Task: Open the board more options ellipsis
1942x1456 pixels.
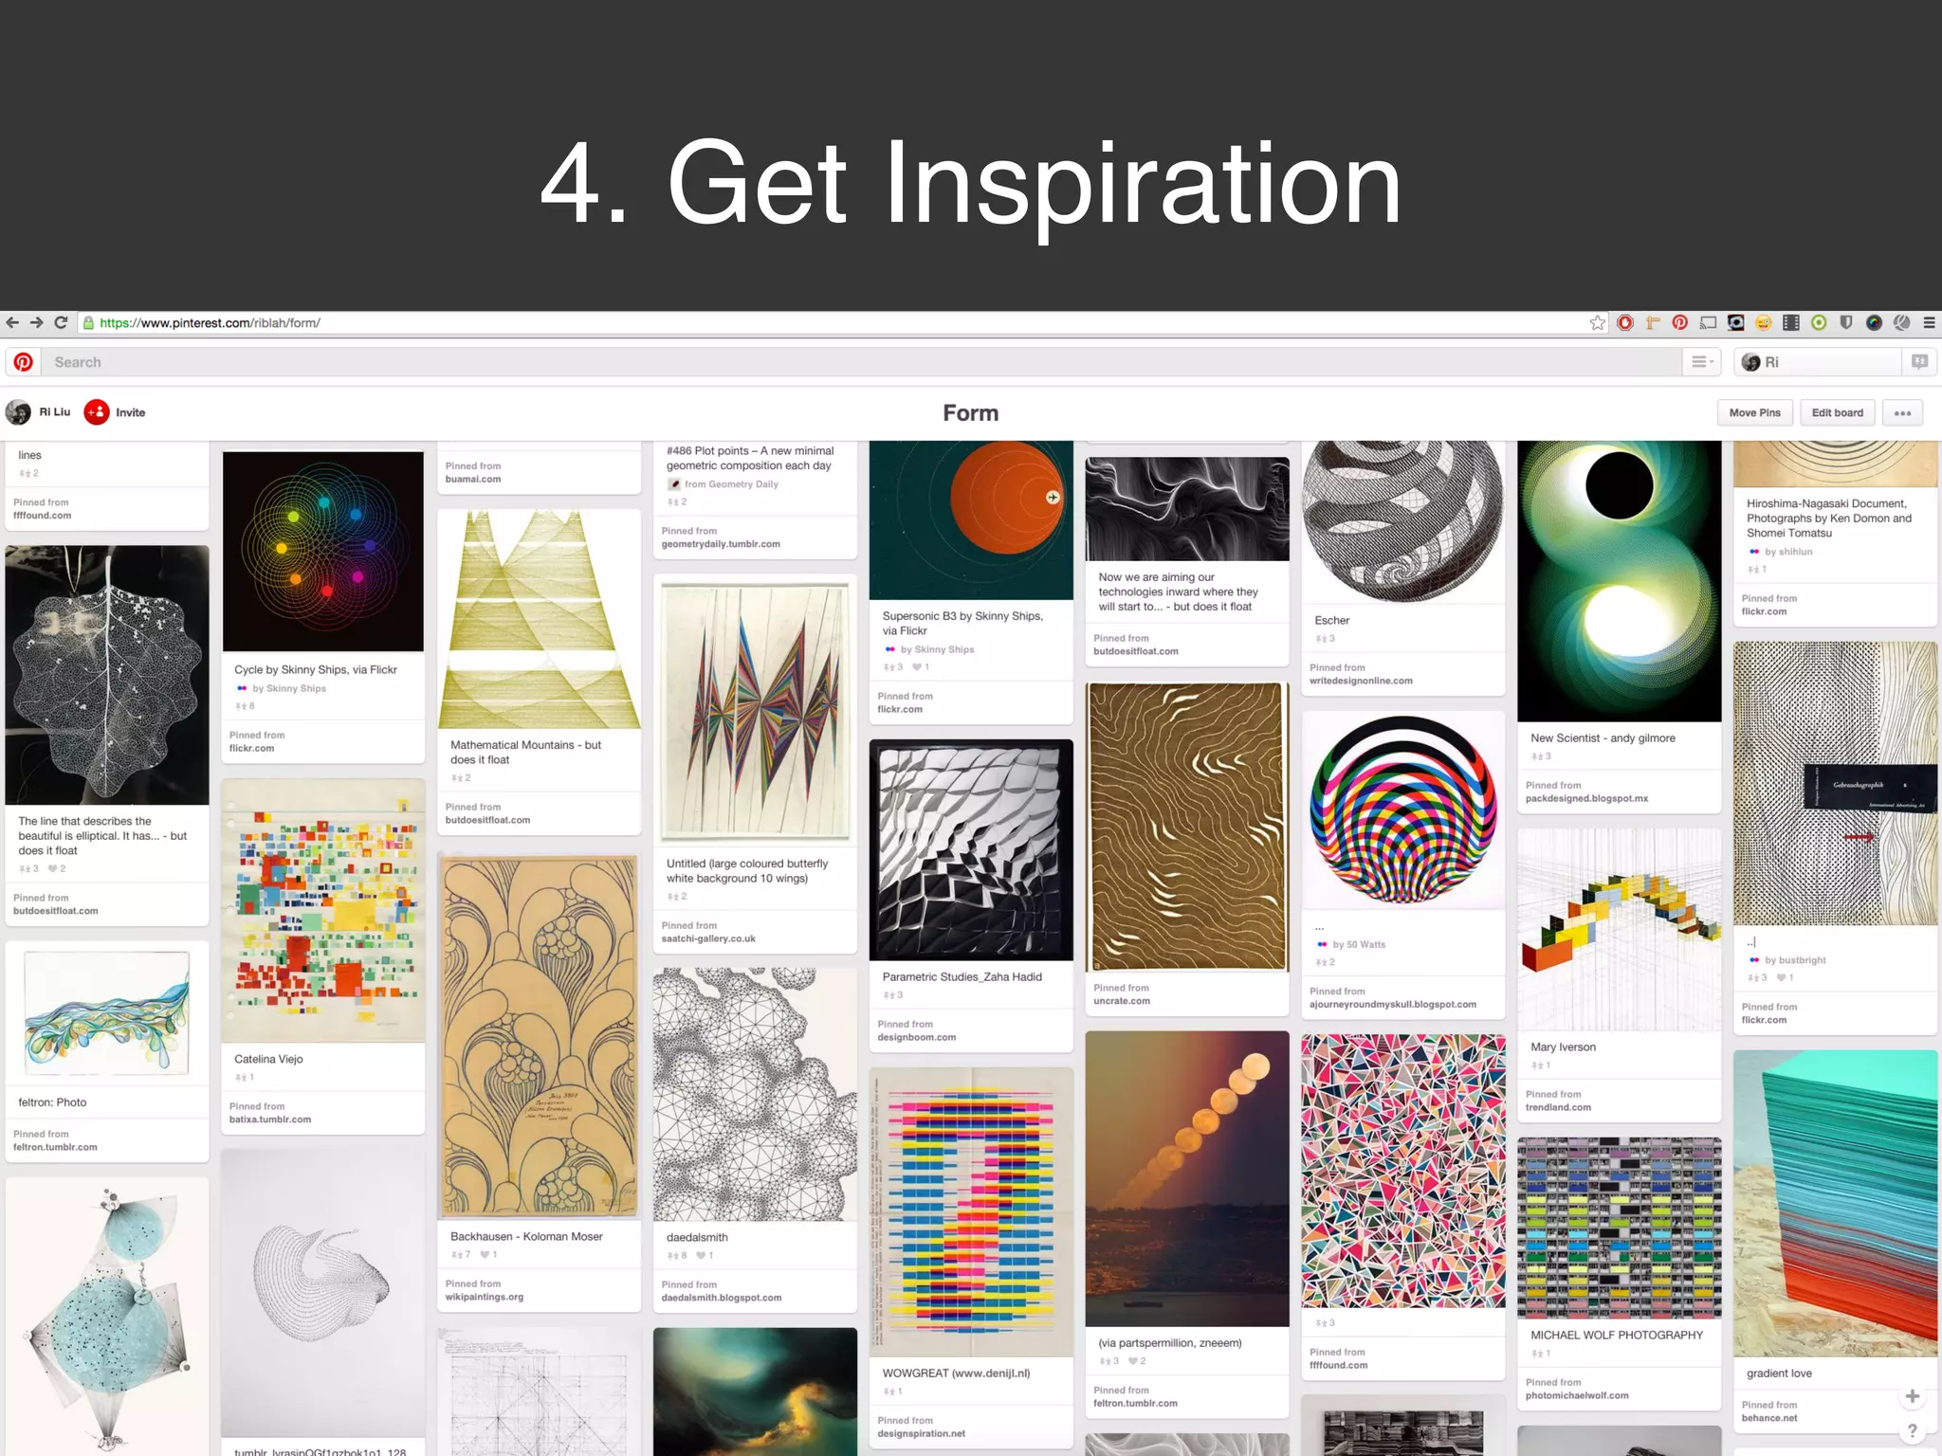Action: point(1902,413)
